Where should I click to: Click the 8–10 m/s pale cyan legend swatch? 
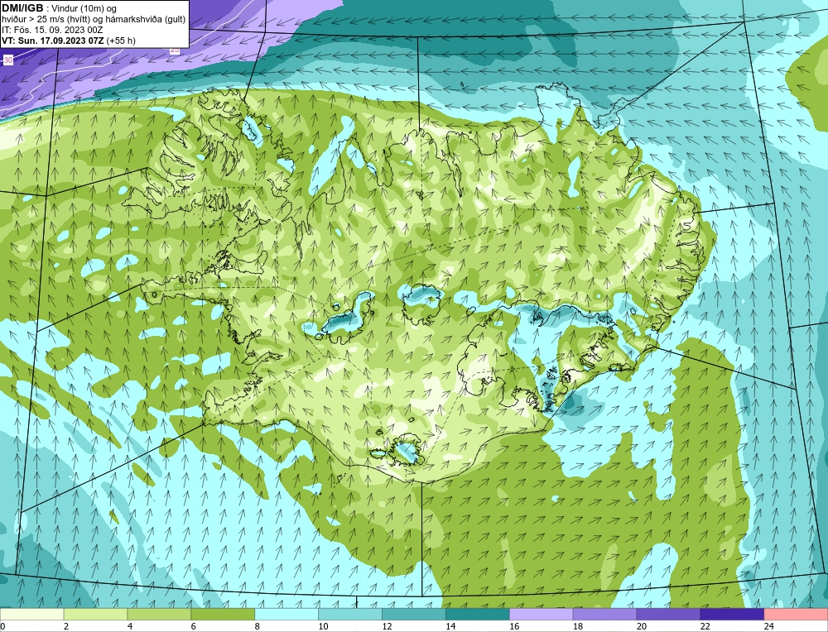point(286,615)
